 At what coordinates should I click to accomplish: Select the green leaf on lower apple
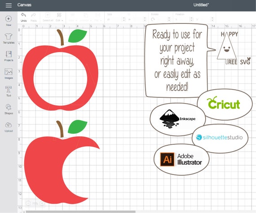(x=77, y=127)
